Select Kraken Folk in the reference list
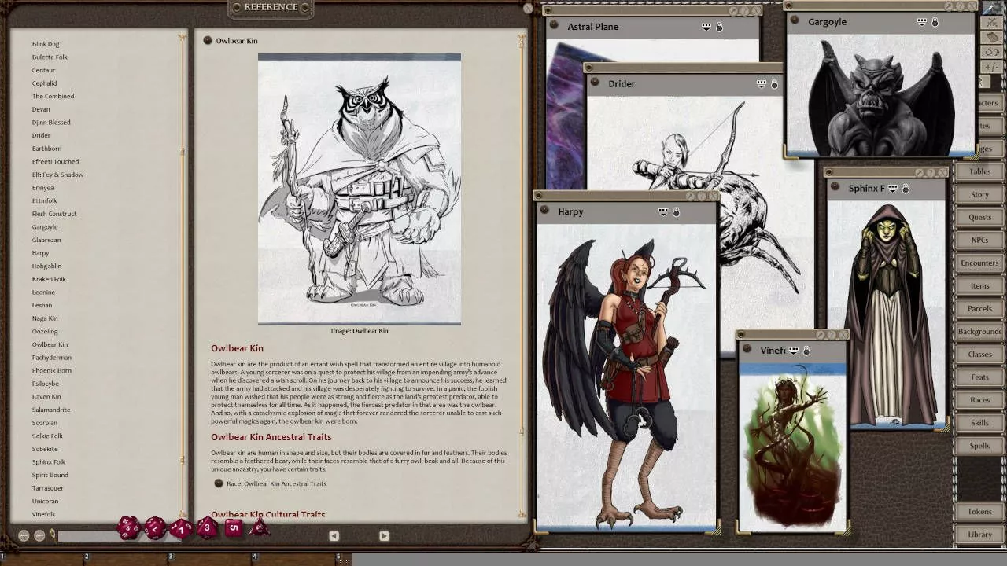 49,279
